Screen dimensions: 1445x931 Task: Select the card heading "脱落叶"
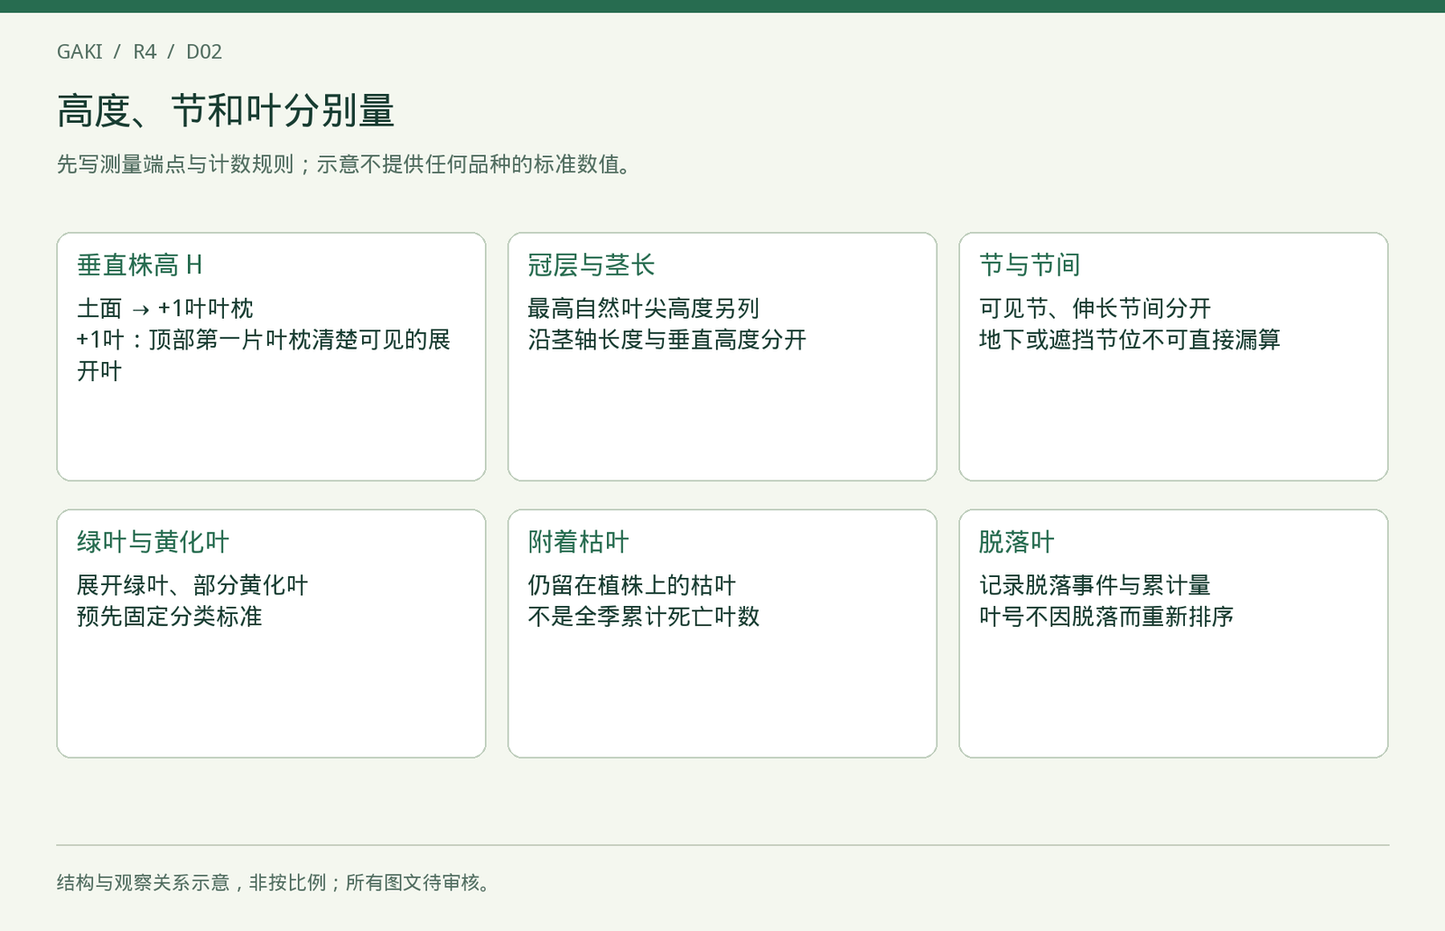pos(1017,542)
